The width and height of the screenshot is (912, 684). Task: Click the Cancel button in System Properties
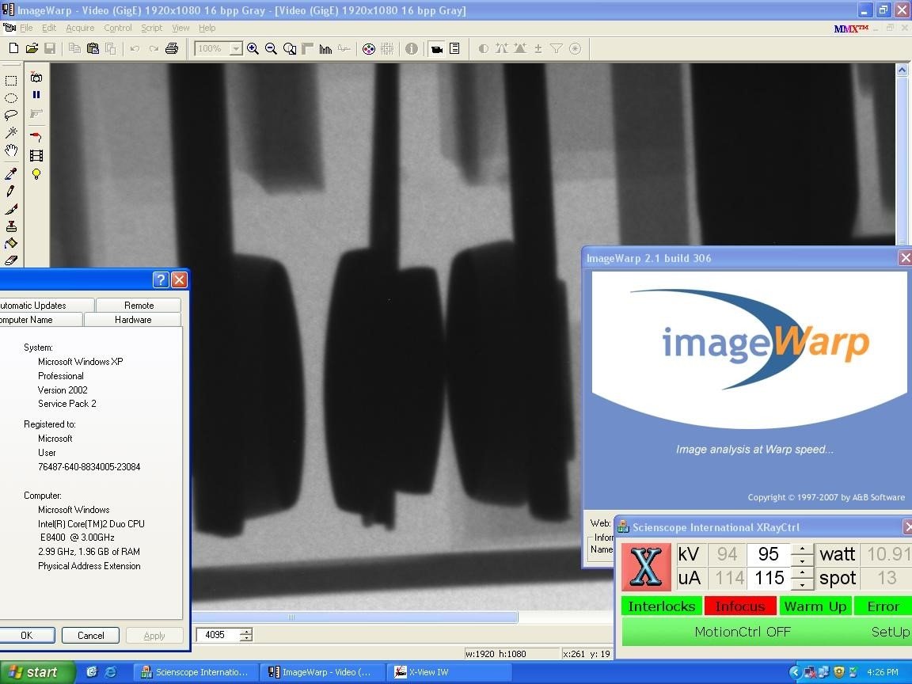tap(91, 635)
